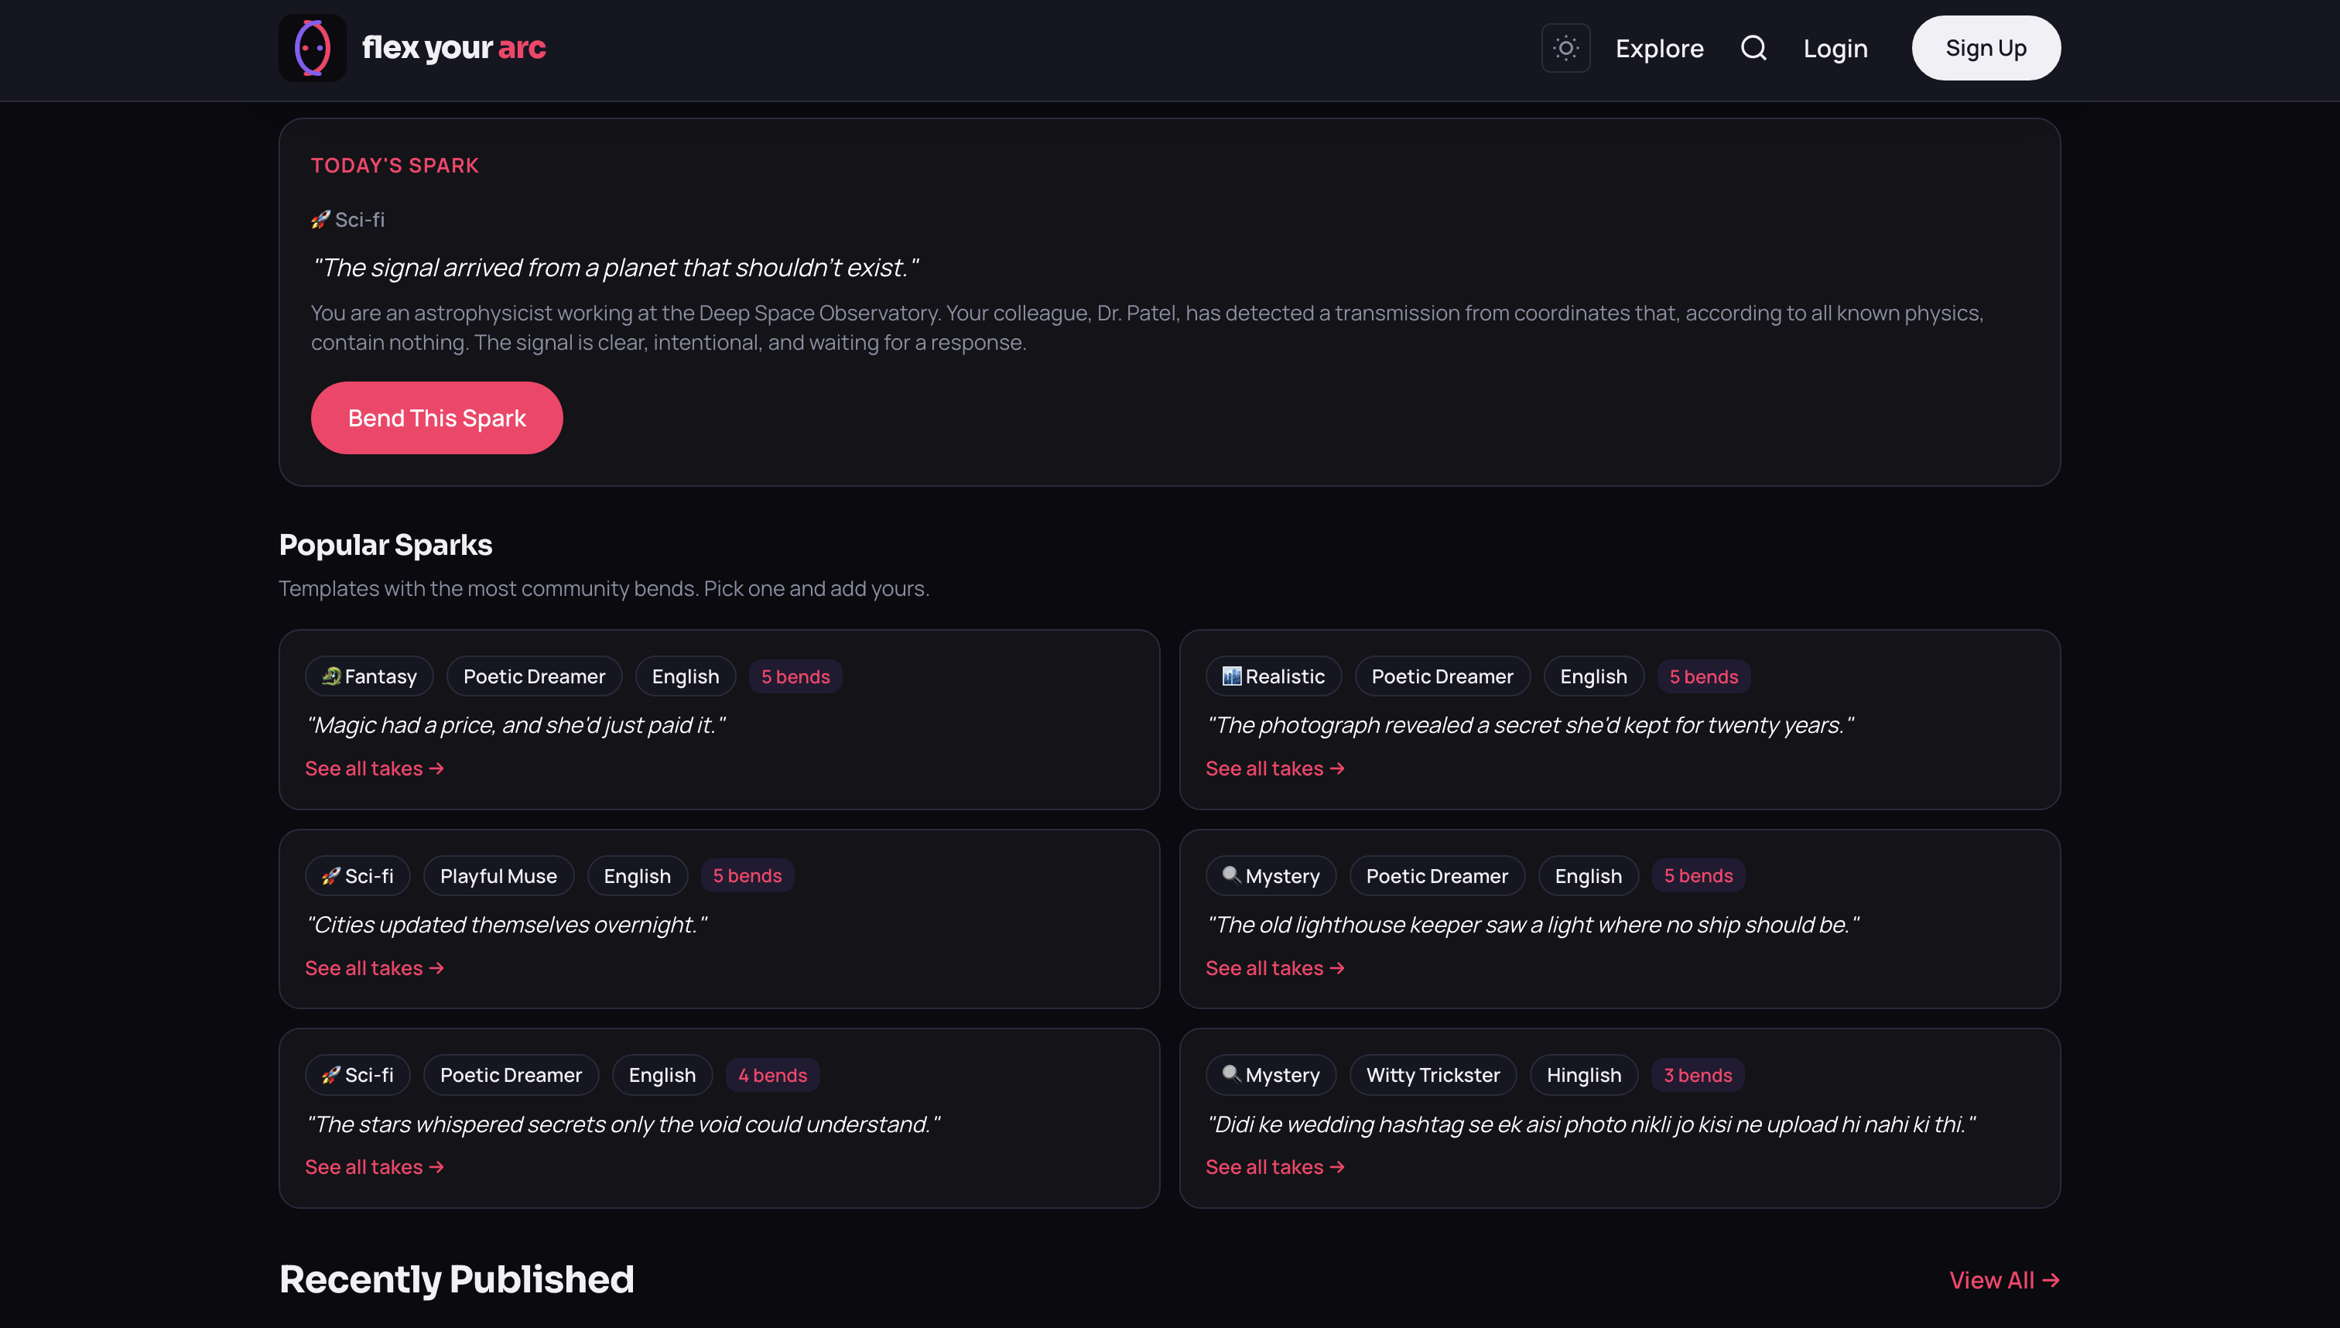This screenshot has width=2340, height=1328.
Task: Click the Hinglish language tag
Action: pos(1583,1074)
